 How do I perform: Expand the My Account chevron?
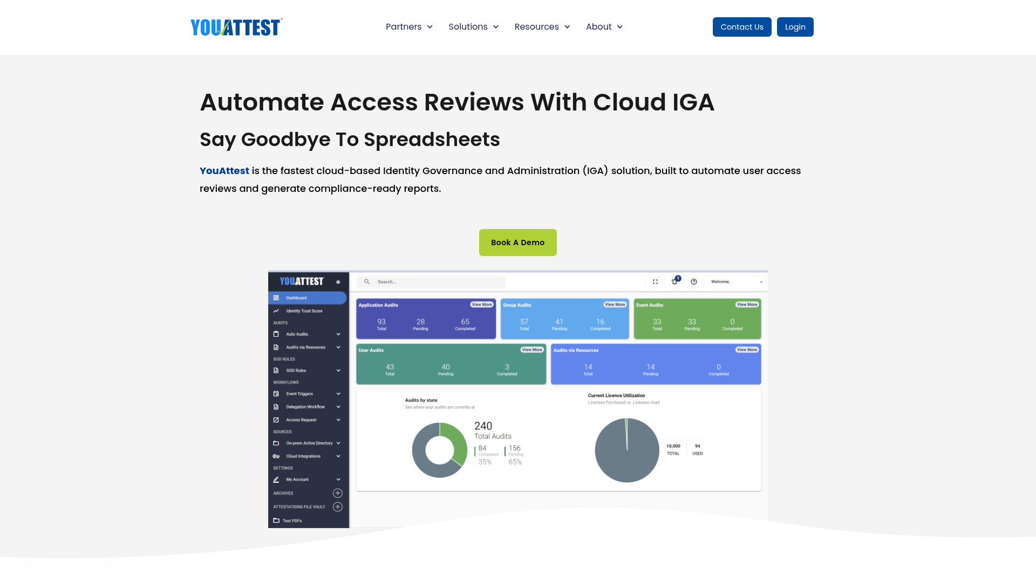[x=338, y=480]
